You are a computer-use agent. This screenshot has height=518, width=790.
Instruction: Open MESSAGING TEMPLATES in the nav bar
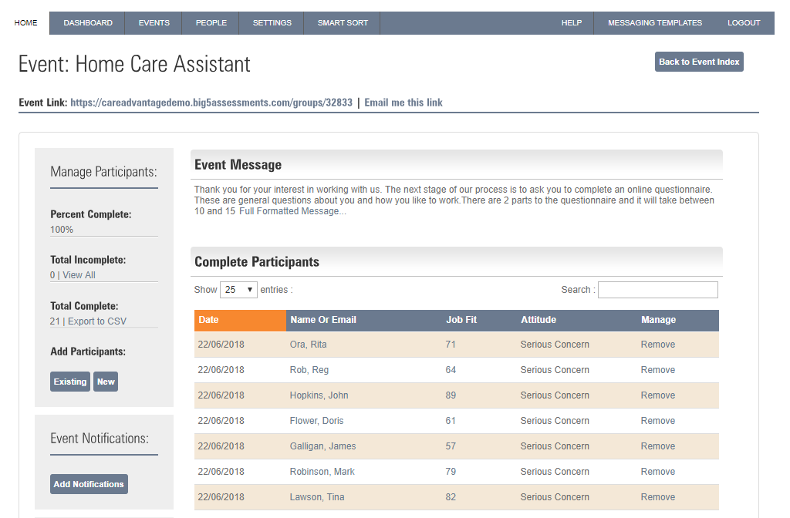click(x=654, y=22)
